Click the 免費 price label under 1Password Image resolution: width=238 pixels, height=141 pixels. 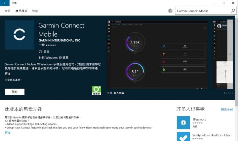195,126
